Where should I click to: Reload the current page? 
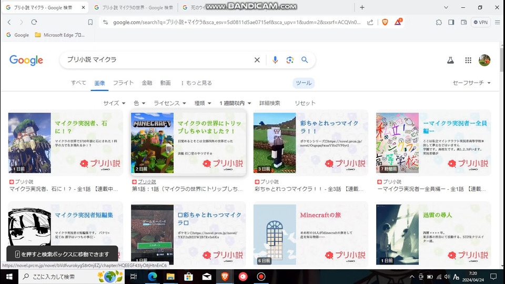pyautogui.click(x=34, y=22)
